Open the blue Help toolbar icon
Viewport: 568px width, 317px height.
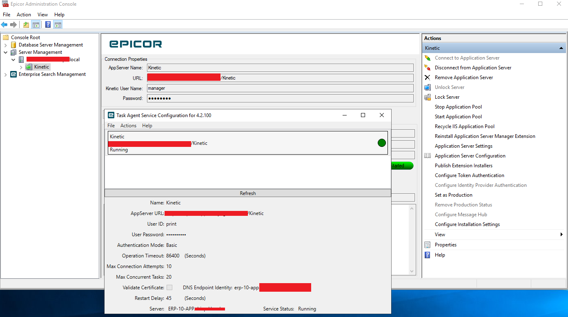click(48, 25)
